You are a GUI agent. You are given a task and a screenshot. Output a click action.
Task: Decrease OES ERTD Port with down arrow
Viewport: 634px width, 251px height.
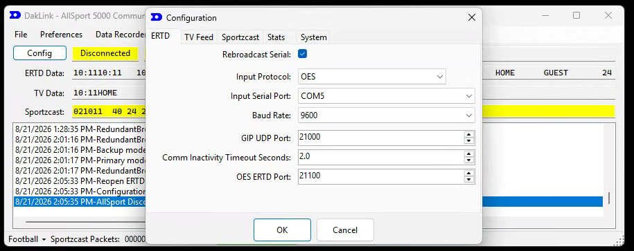pyautogui.click(x=468, y=180)
